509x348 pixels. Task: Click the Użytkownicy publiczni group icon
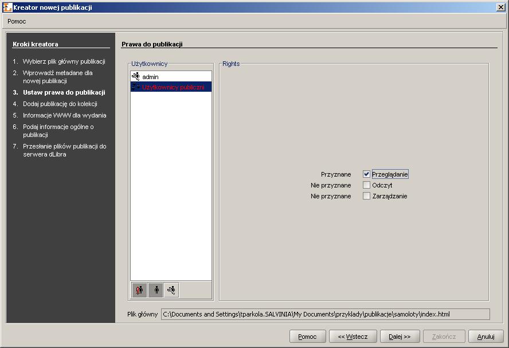click(x=136, y=87)
